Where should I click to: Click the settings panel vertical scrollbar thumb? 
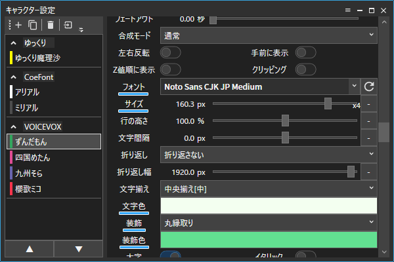pyautogui.click(x=384, y=132)
